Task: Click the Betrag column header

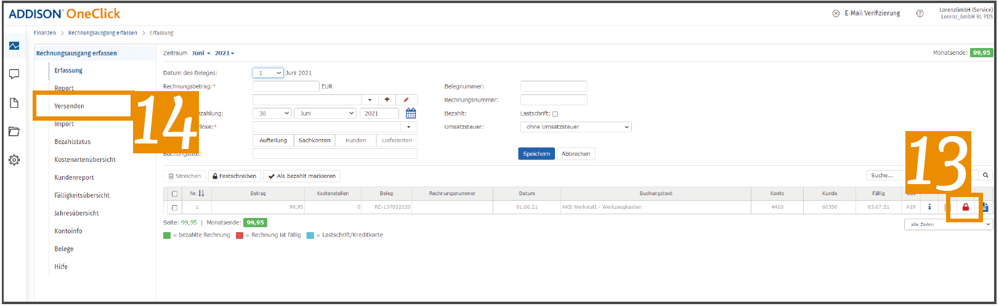Action: click(258, 193)
